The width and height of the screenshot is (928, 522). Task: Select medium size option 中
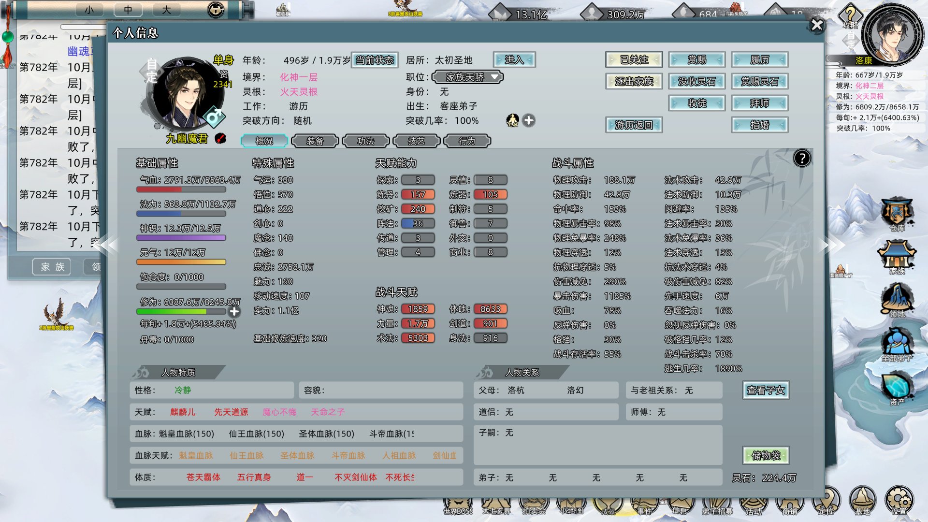(128, 9)
